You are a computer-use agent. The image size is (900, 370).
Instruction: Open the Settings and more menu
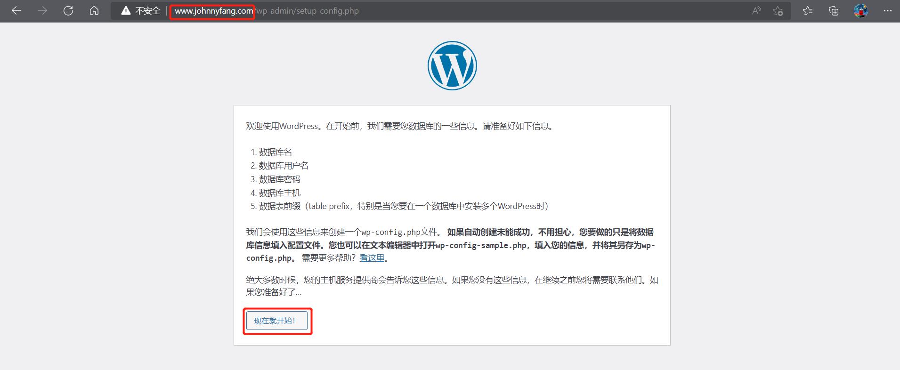point(887,11)
